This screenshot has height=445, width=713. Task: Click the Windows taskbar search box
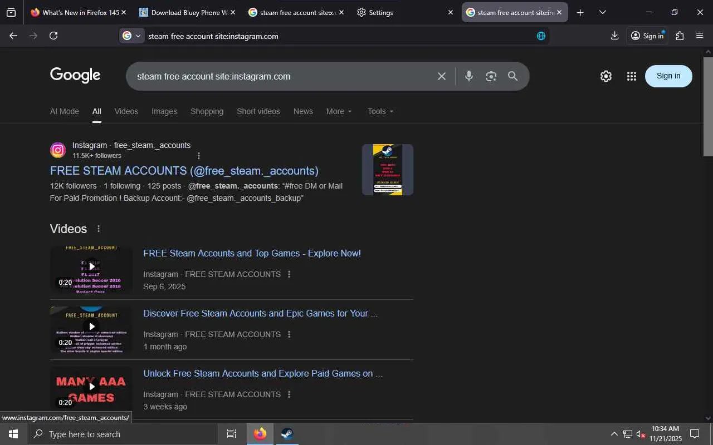pyautogui.click(x=123, y=434)
